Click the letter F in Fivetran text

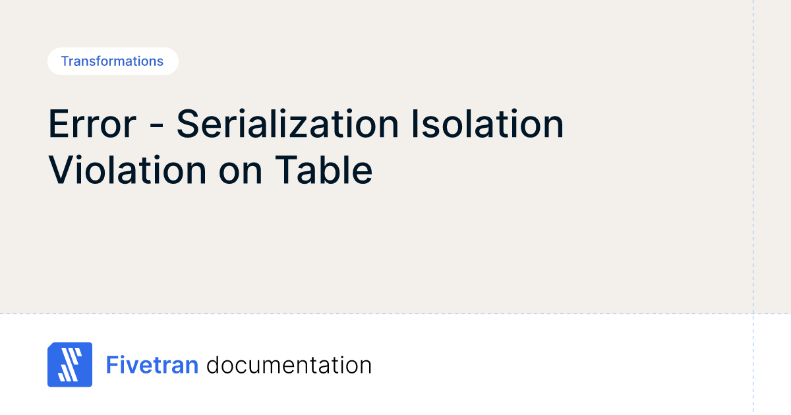[x=112, y=364]
